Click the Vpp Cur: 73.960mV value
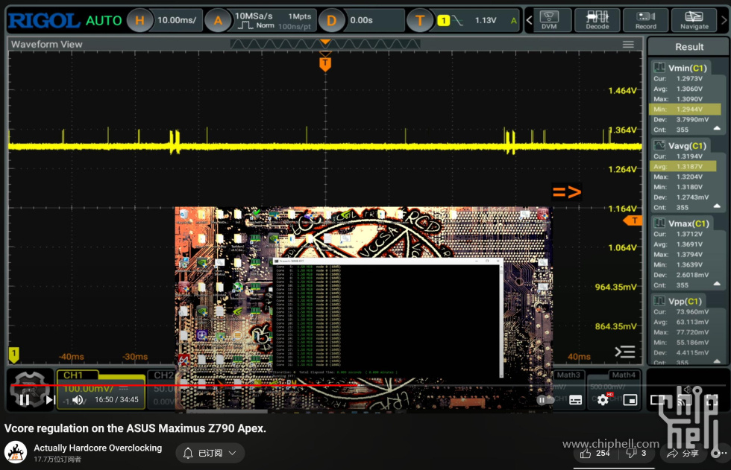731x470 pixels. tap(692, 312)
